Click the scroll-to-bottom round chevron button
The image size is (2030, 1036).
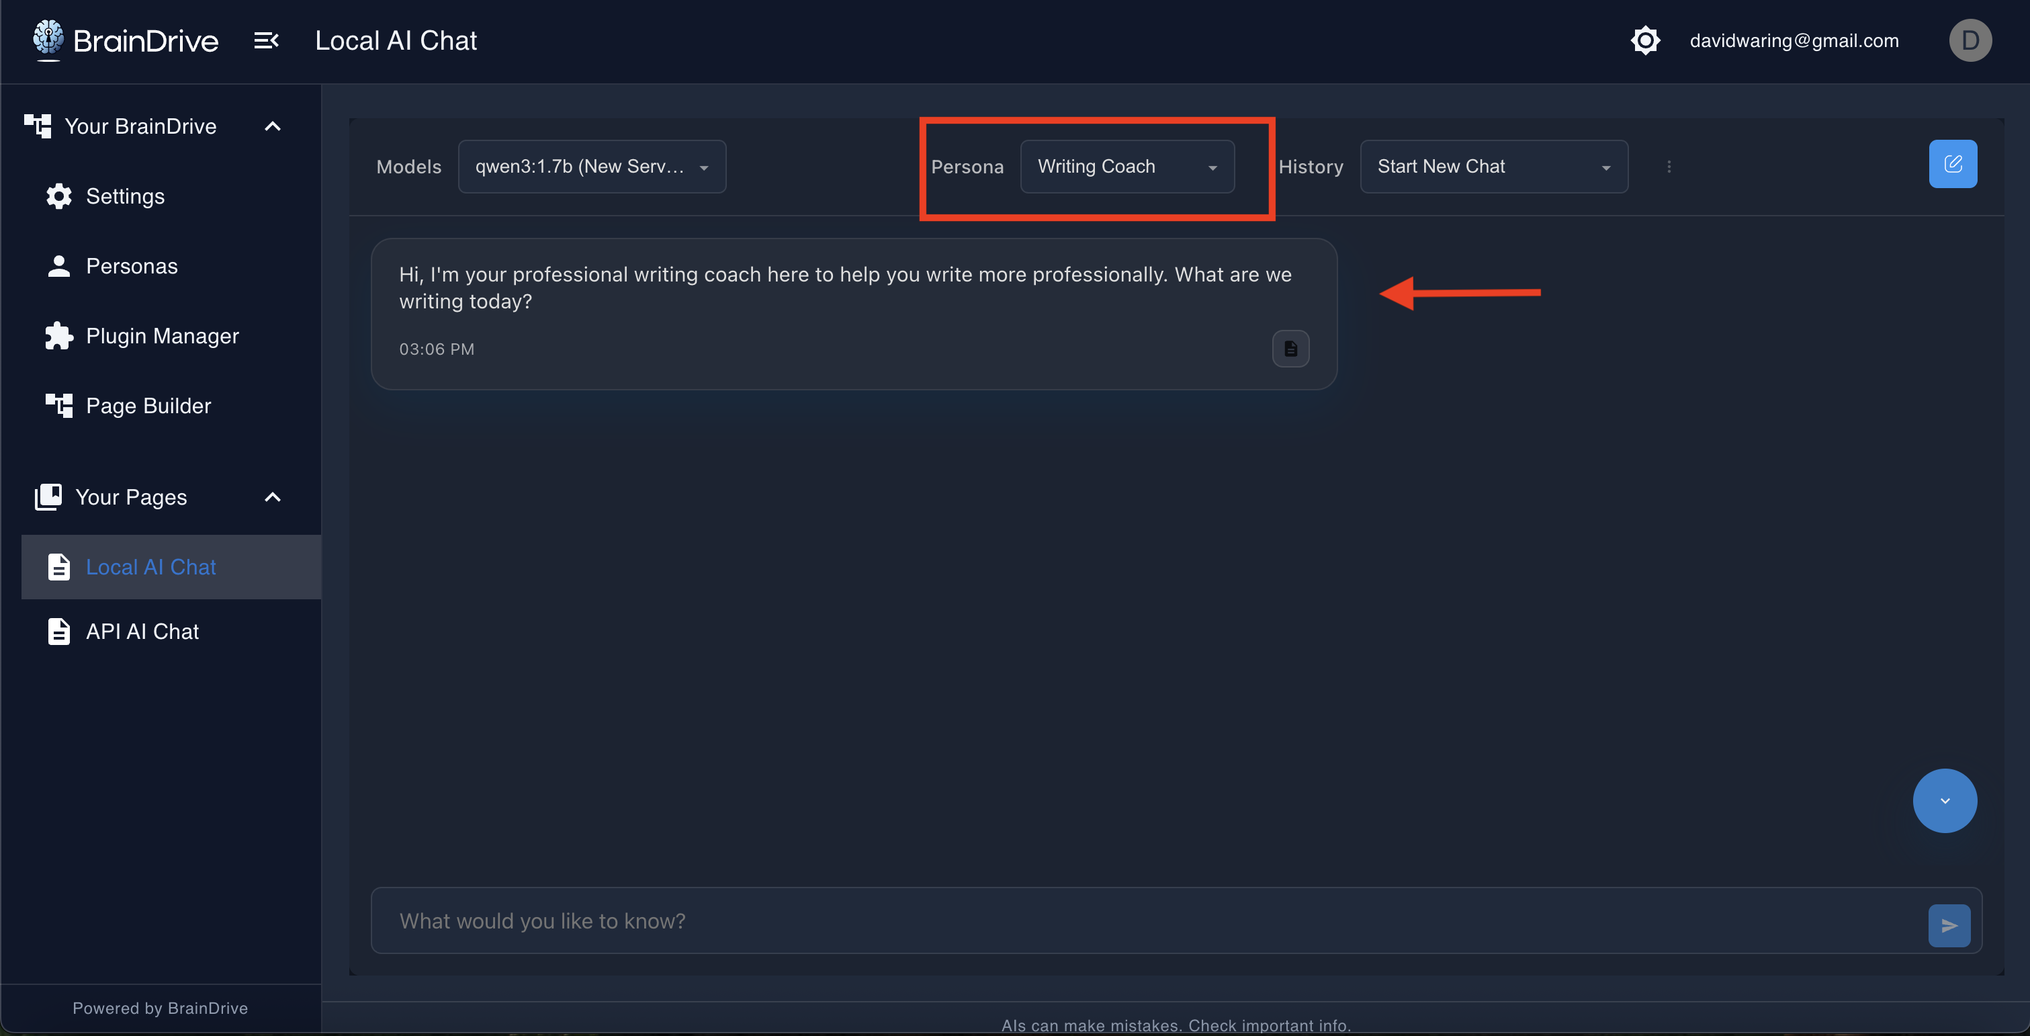(1944, 800)
